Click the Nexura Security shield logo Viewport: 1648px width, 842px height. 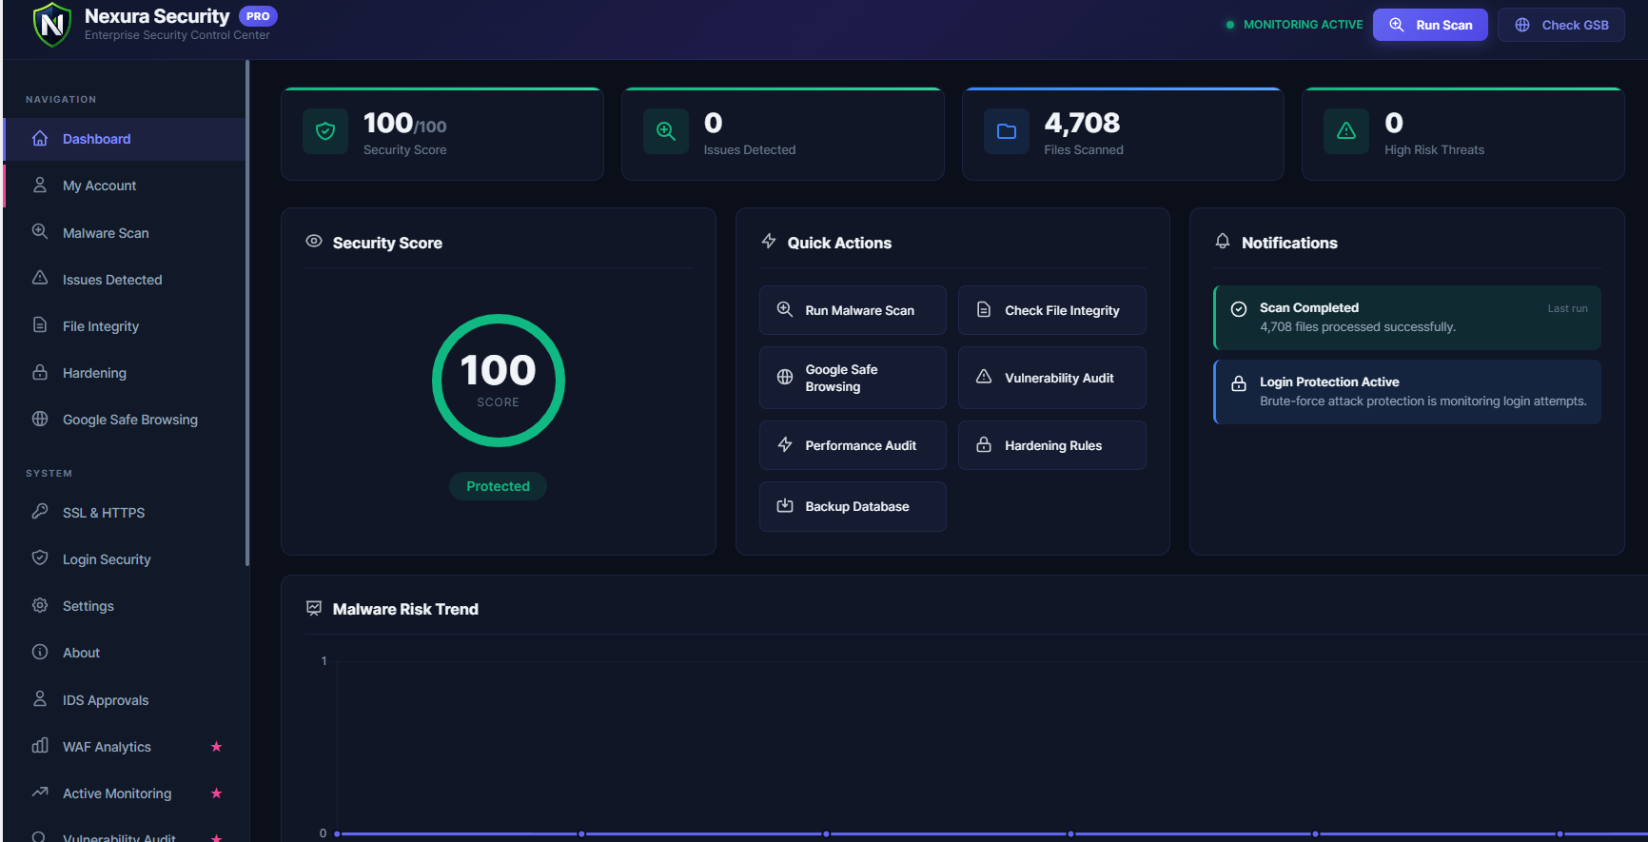[52, 25]
